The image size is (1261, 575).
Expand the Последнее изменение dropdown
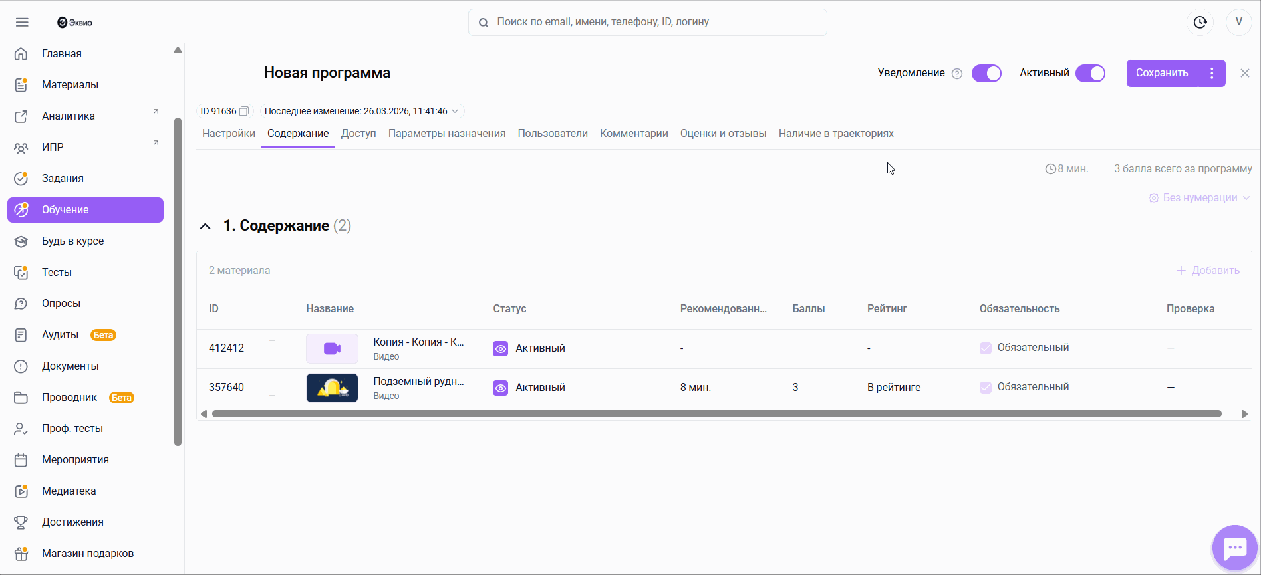[x=455, y=111]
